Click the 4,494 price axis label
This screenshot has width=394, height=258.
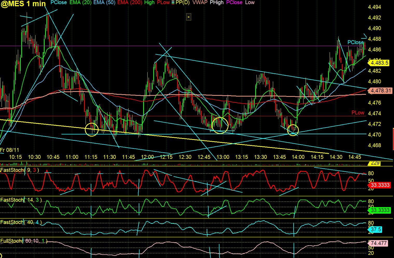point(375,7)
